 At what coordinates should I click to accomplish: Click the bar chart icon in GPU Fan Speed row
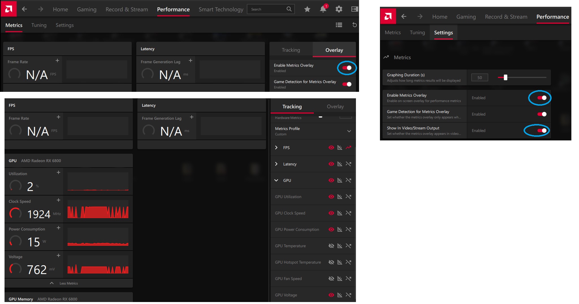tap(340, 279)
